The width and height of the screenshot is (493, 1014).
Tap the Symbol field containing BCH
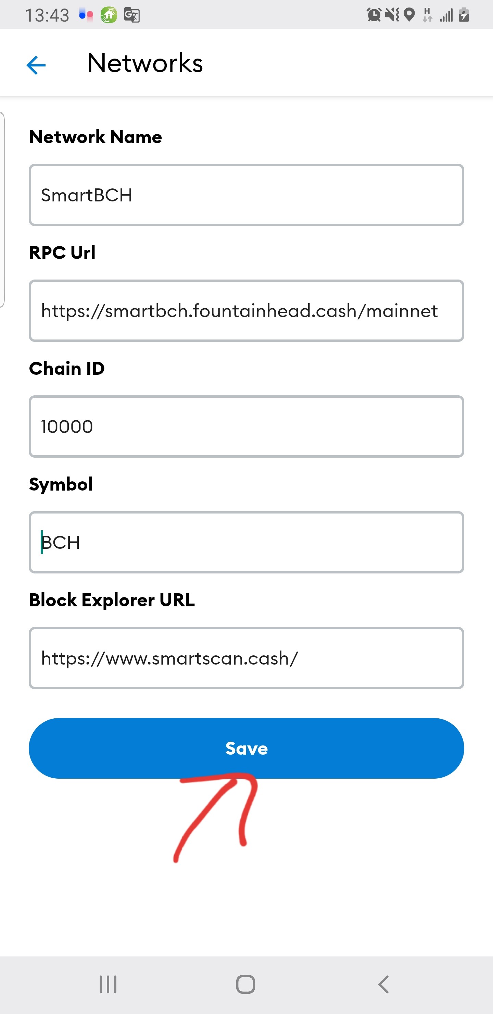[246, 542]
